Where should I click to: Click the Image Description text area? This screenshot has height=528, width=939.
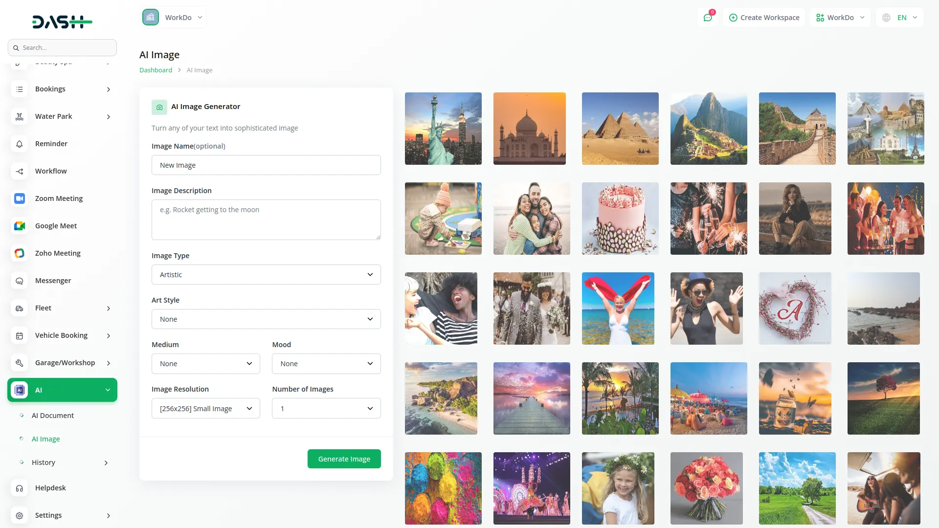click(x=266, y=220)
